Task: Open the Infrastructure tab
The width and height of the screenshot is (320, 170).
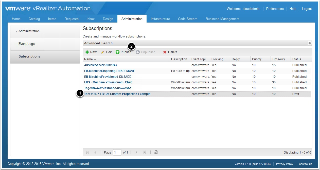Action: 160,19
